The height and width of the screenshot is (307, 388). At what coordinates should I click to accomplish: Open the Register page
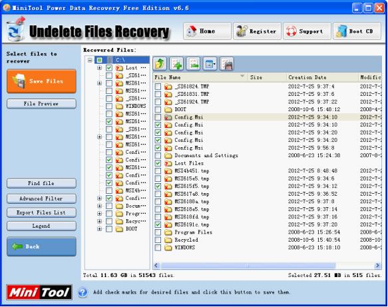pos(257,31)
